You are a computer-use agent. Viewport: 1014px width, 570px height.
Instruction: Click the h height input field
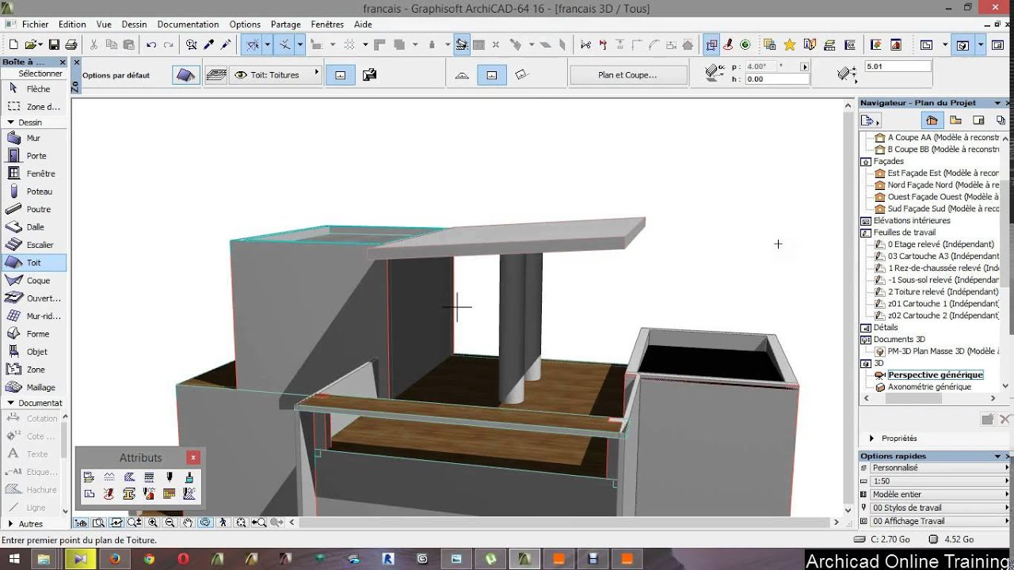tap(776, 79)
